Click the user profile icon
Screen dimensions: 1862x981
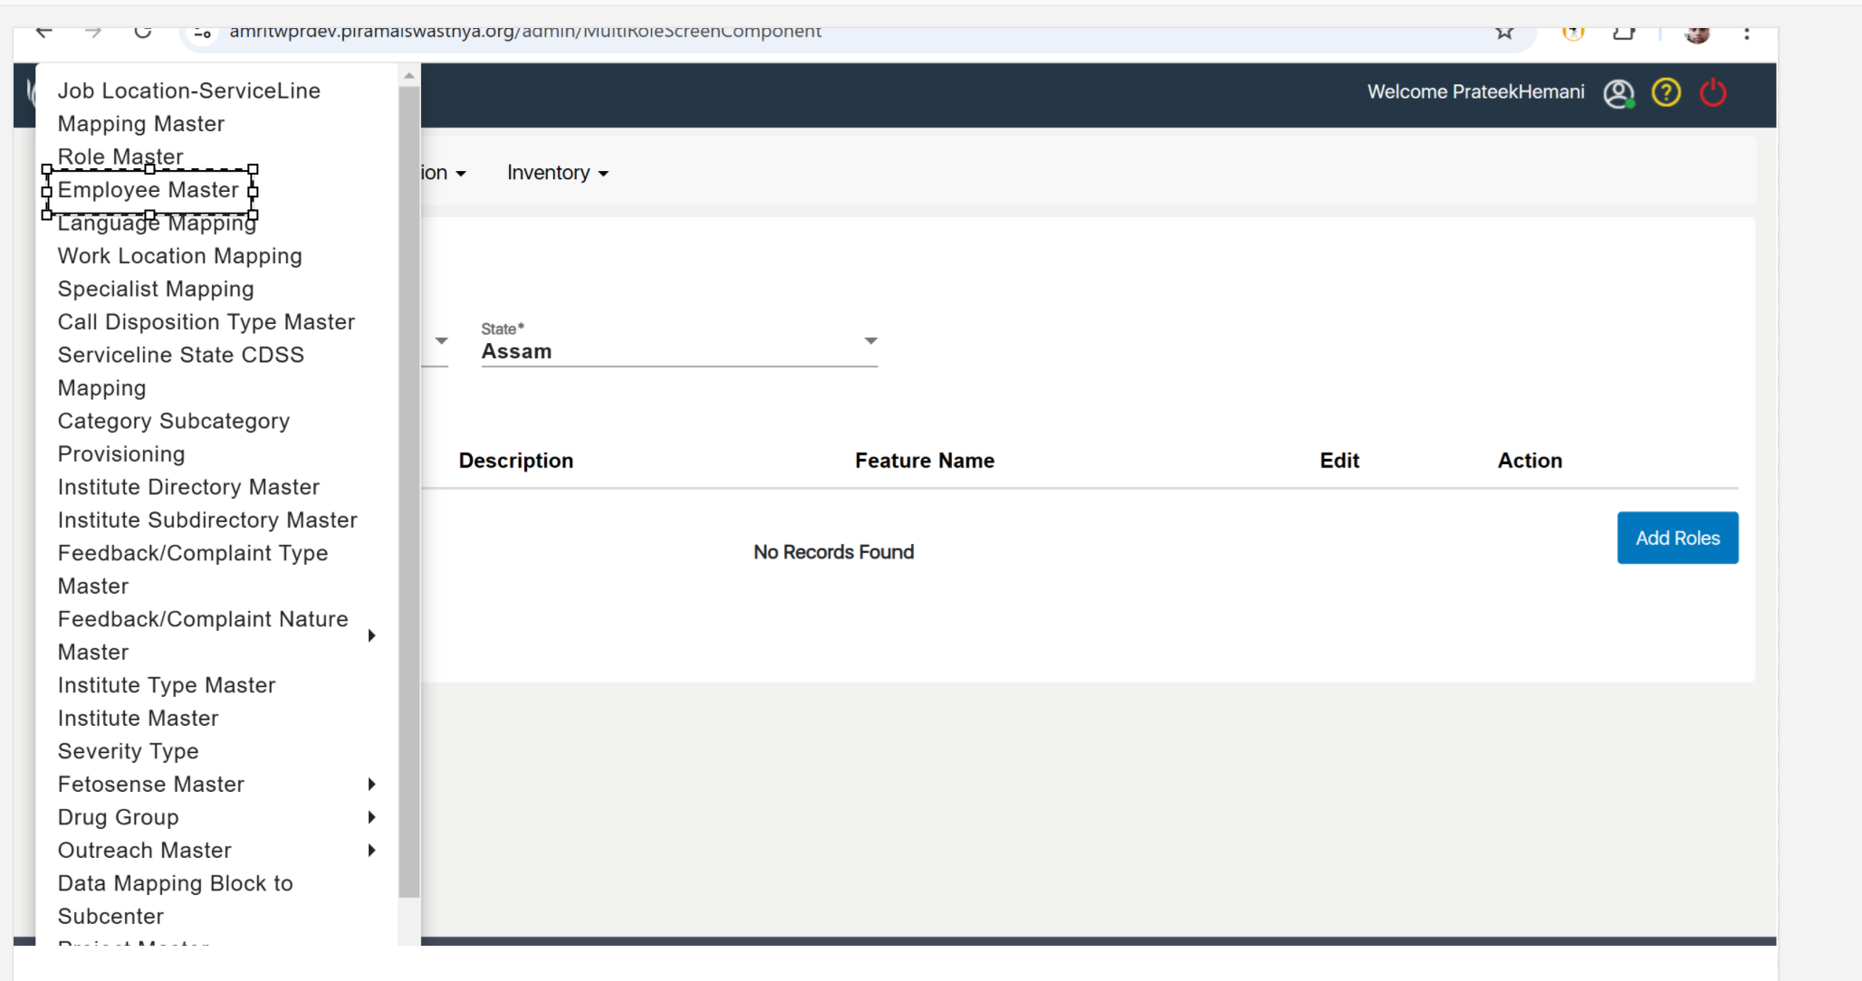pos(1618,92)
